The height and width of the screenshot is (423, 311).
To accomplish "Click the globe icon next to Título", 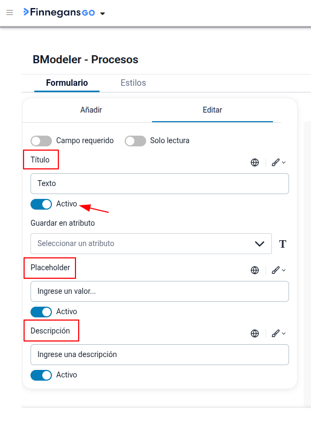I will (255, 162).
